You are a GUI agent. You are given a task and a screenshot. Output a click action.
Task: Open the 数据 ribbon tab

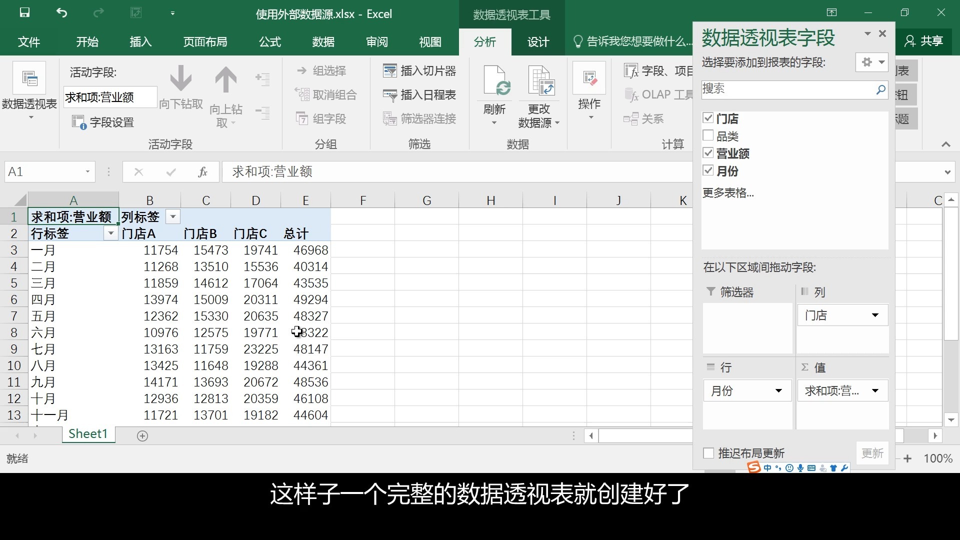323,42
